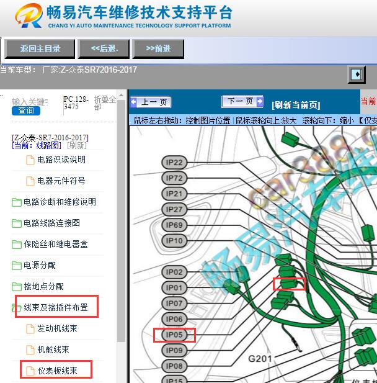
Task: Open the 电路识读说明 document
Action: coord(61,160)
